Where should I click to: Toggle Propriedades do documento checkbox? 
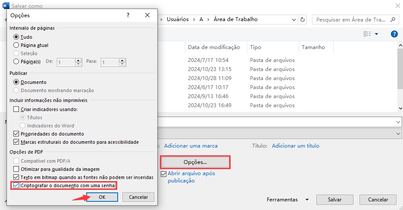coord(16,134)
